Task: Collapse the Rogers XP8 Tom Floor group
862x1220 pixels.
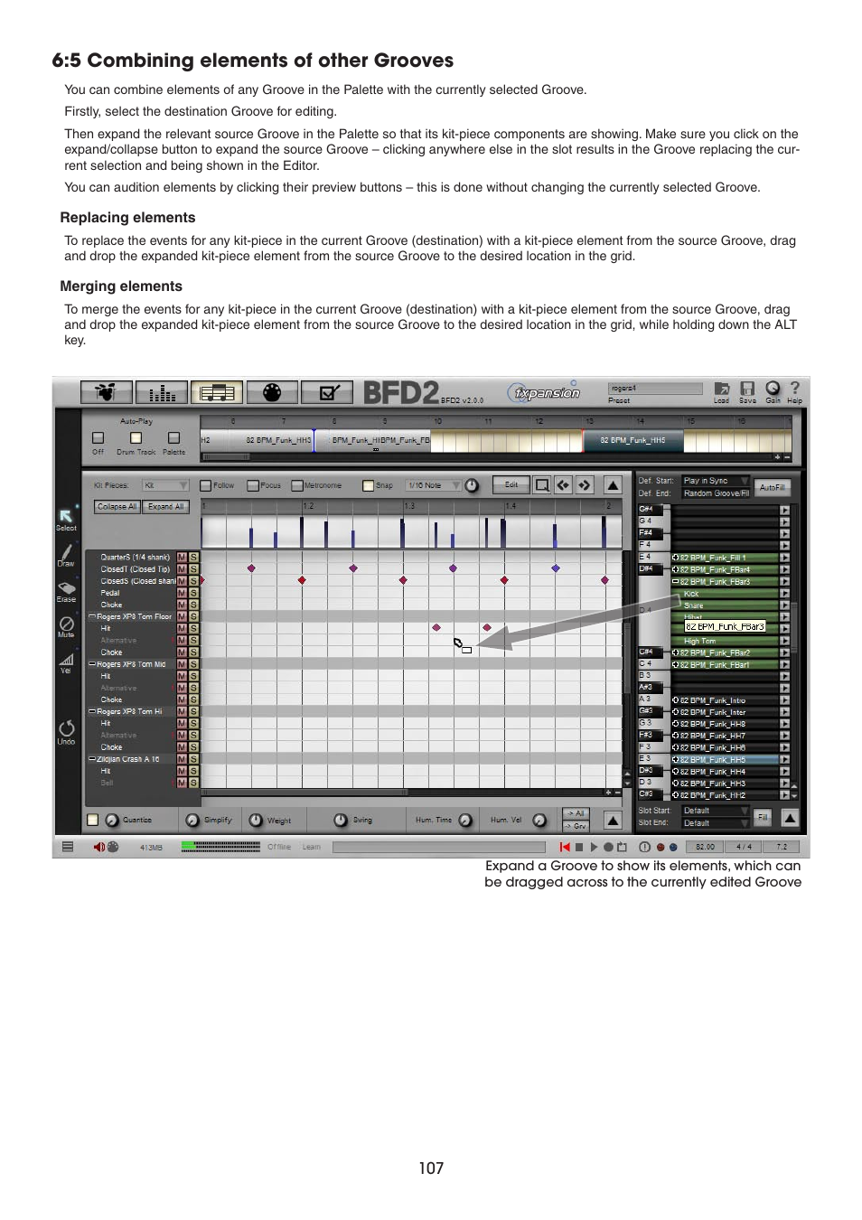Action: [x=91, y=616]
